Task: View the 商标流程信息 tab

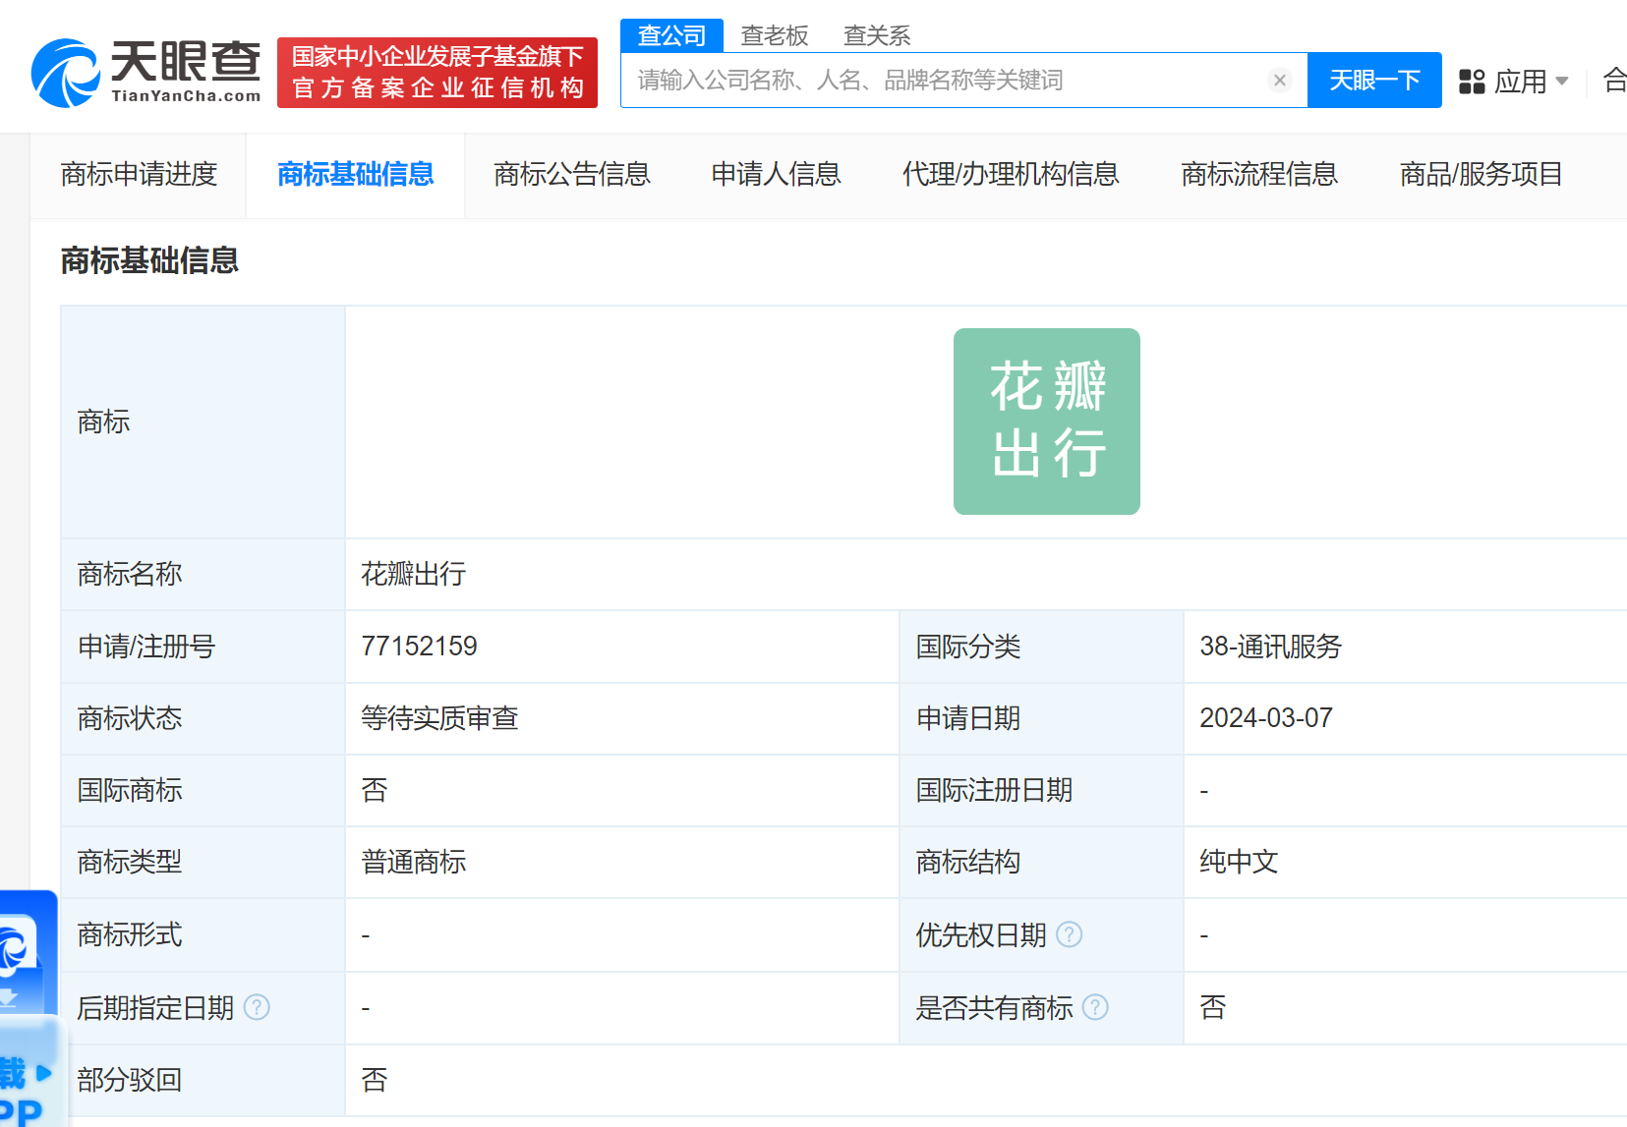Action: 1258,175
